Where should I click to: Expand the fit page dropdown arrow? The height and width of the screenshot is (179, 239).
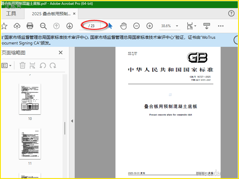tap(195, 26)
